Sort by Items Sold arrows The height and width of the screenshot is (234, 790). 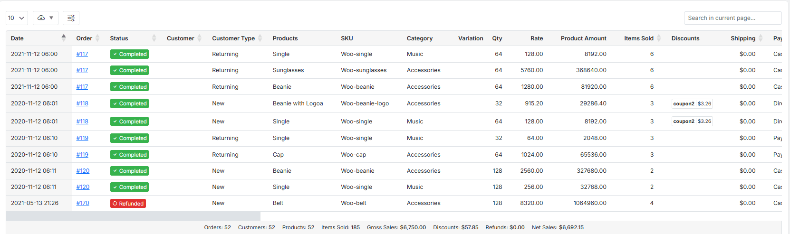[659, 38]
